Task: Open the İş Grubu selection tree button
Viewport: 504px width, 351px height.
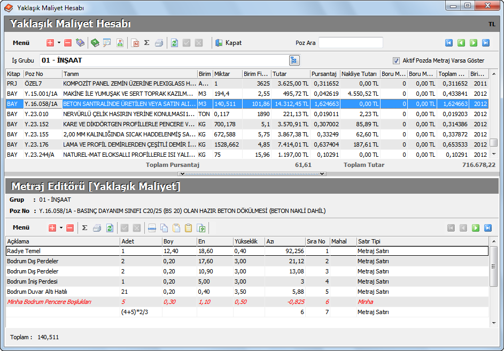Action: (x=294, y=60)
